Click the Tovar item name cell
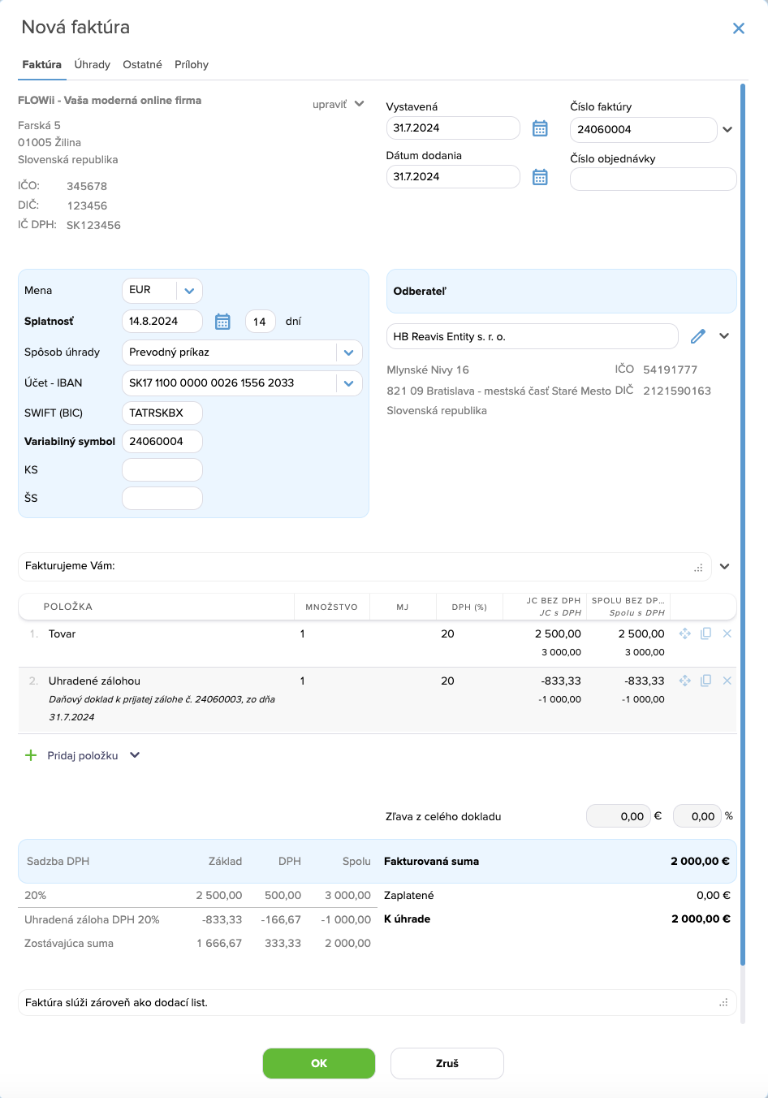Viewport: 768px width, 1098px height. pyautogui.click(x=62, y=634)
